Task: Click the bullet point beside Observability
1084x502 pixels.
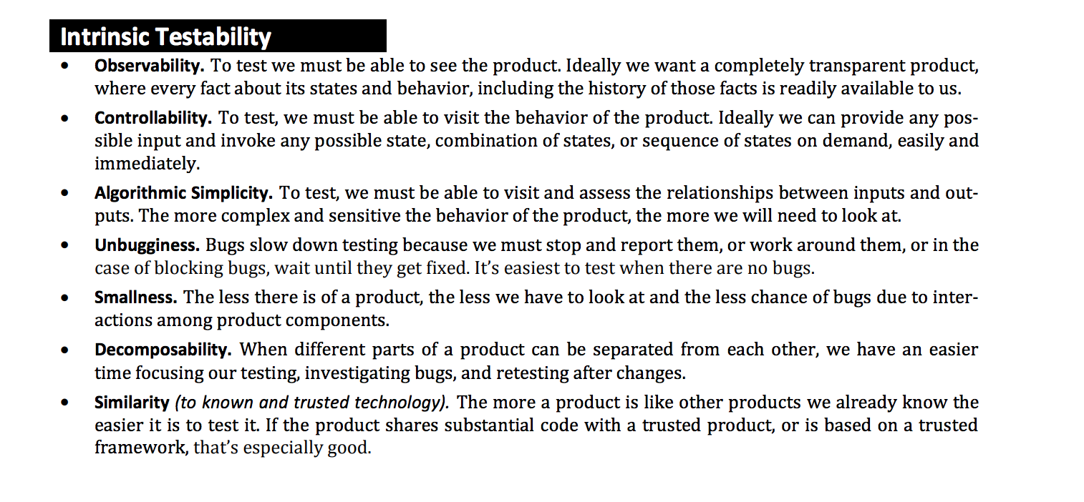Action: click(65, 67)
